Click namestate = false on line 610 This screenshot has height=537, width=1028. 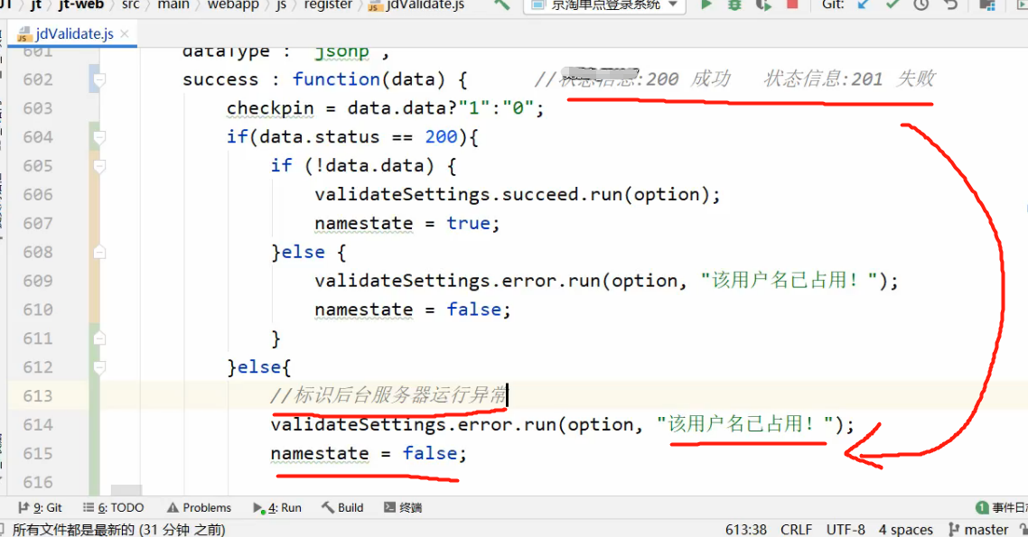pos(412,310)
